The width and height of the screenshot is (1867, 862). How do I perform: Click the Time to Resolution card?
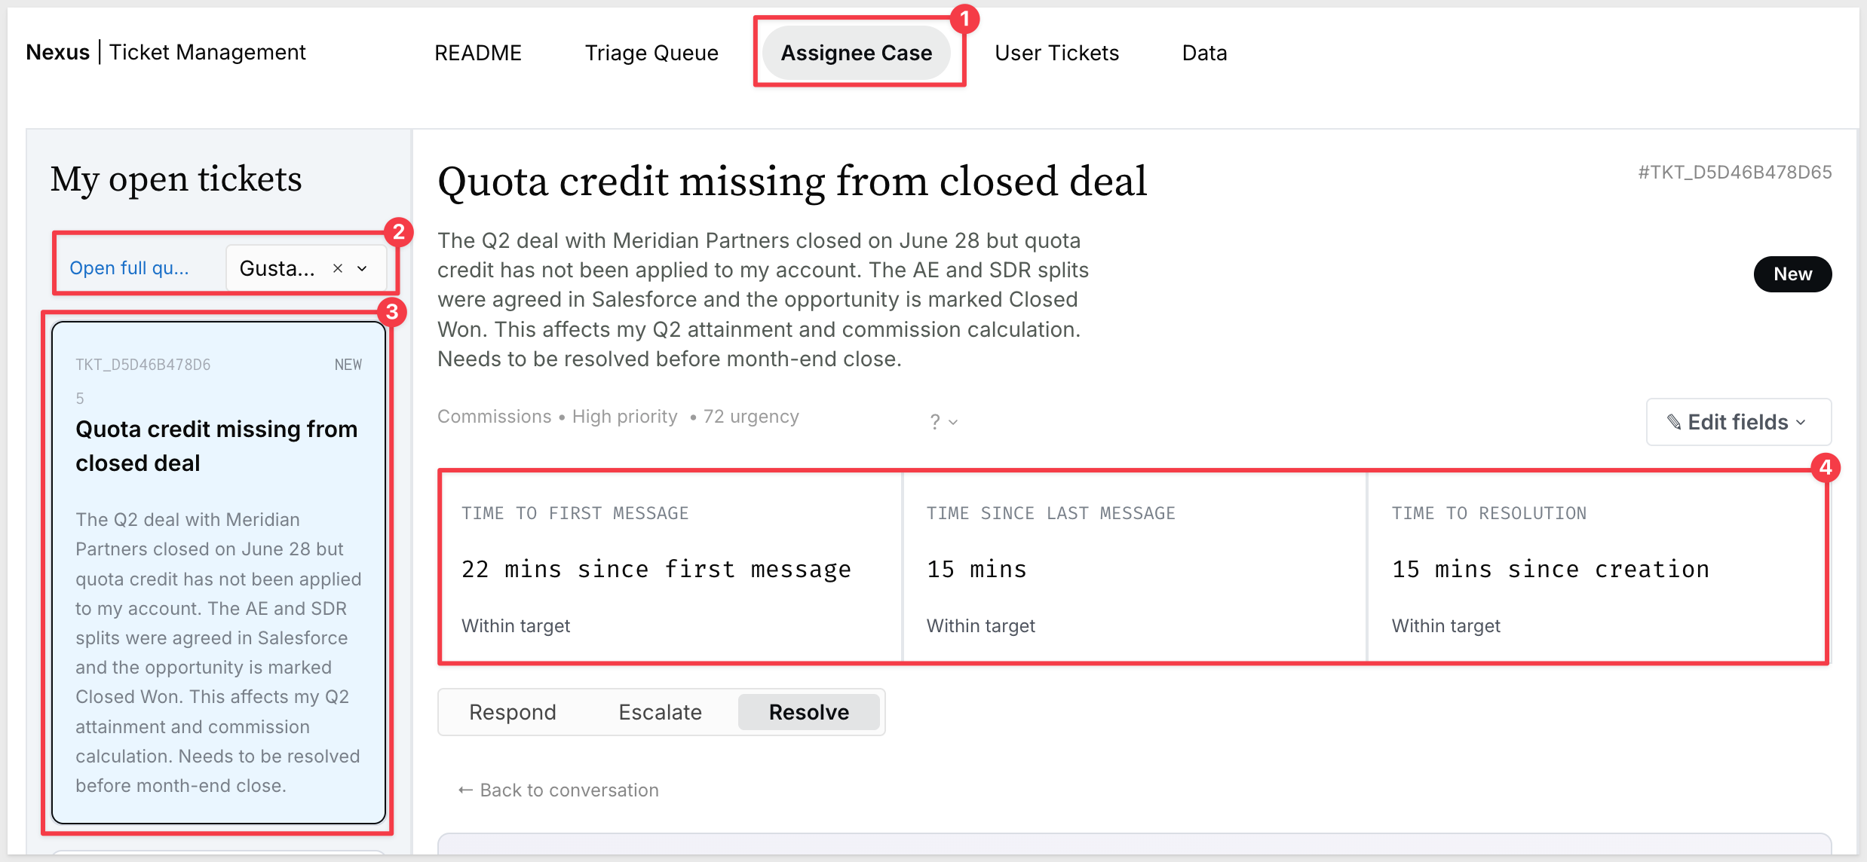click(1596, 568)
